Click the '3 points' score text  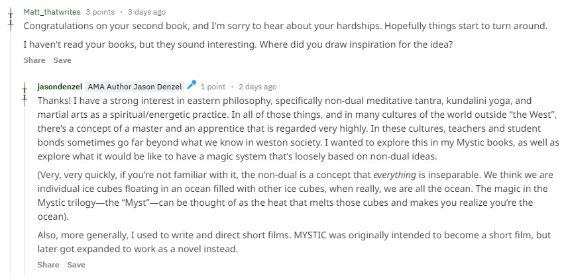tap(100, 12)
